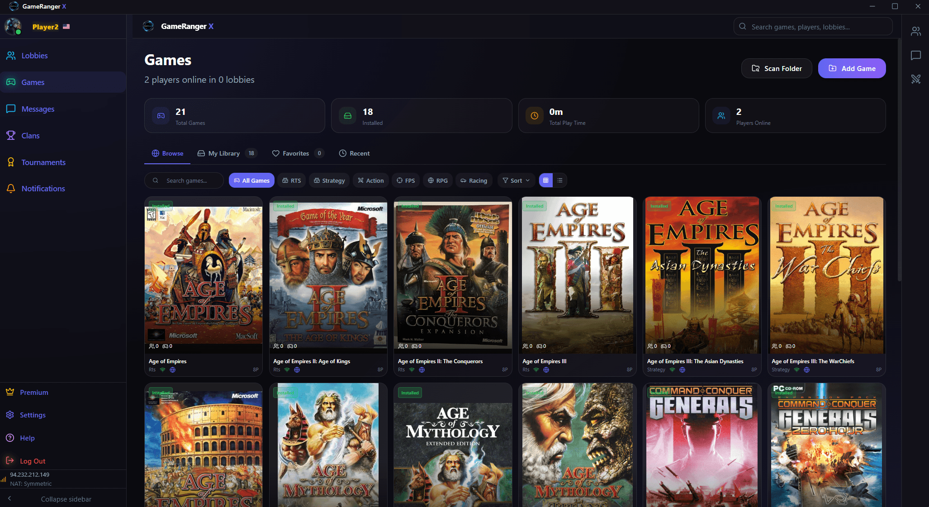This screenshot has height=507, width=929.
Task: Click the Total Games controller icon
Action: (x=161, y=116)
